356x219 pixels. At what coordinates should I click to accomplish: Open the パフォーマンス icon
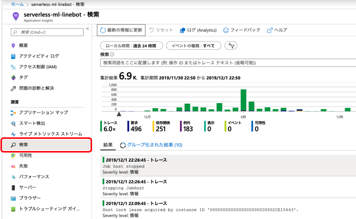(13, 177)
